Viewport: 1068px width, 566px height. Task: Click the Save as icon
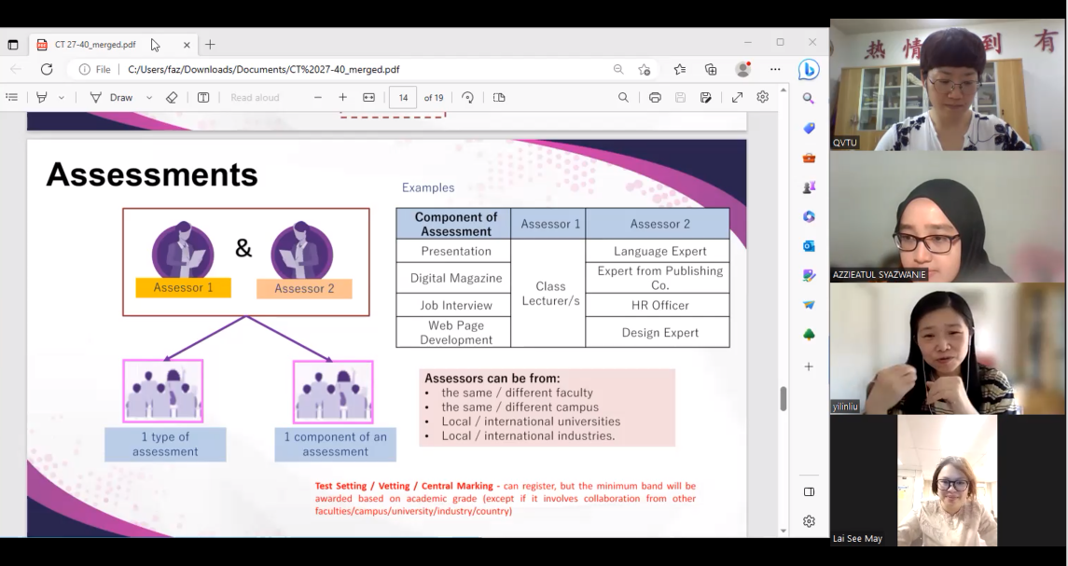[706, 97]
